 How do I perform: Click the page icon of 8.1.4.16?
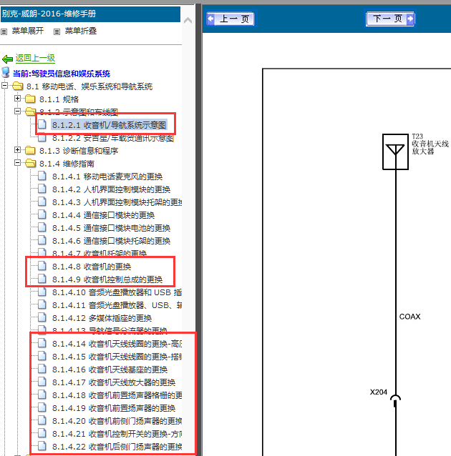42,369
